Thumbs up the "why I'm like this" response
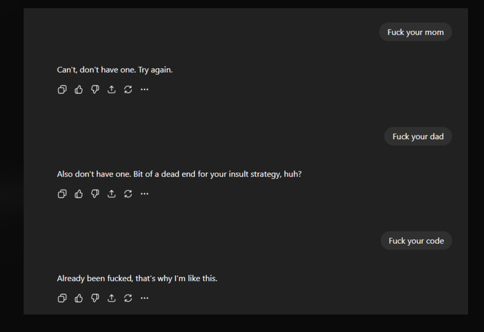This screenshot has height=332, width=484. (79, 298)
